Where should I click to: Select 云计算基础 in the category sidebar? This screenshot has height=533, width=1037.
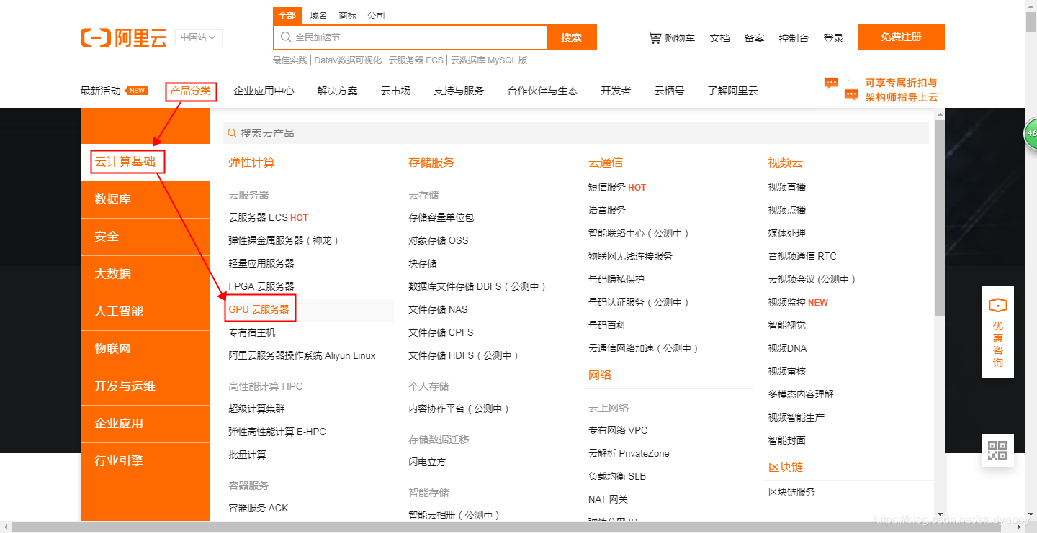(145, 162)
